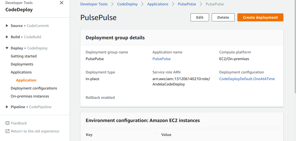Click the external link icon for old experience
The image size is (296, 141).
[x=7, y=131]
